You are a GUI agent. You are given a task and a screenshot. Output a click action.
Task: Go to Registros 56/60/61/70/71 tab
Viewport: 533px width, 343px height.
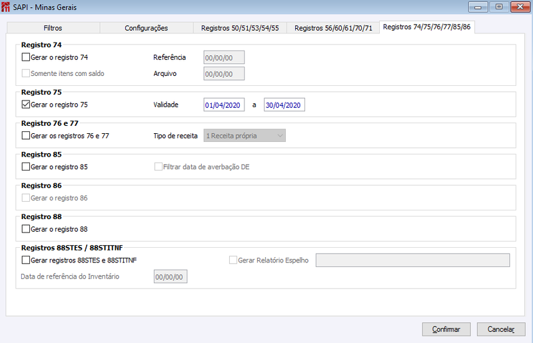tap(333, 28)
